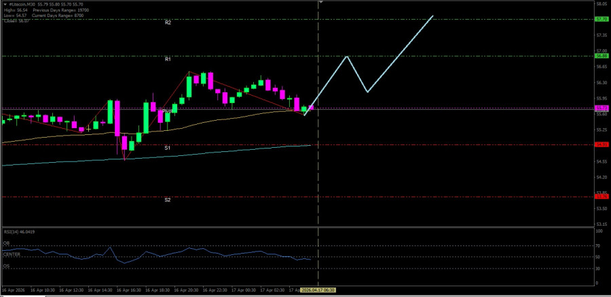Click the 16 Apr 2026 time axis label

[12, 290]
